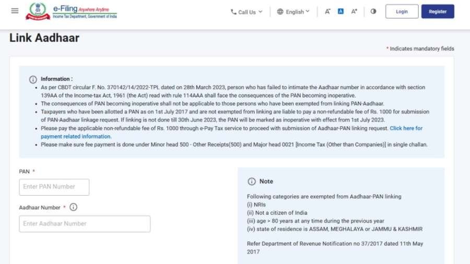Click the "age > 80 years" exemption line

tap(315, 221)
